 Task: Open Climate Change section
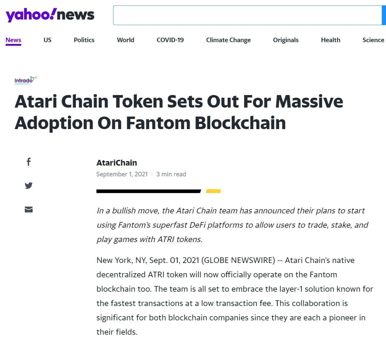[228, 40]
